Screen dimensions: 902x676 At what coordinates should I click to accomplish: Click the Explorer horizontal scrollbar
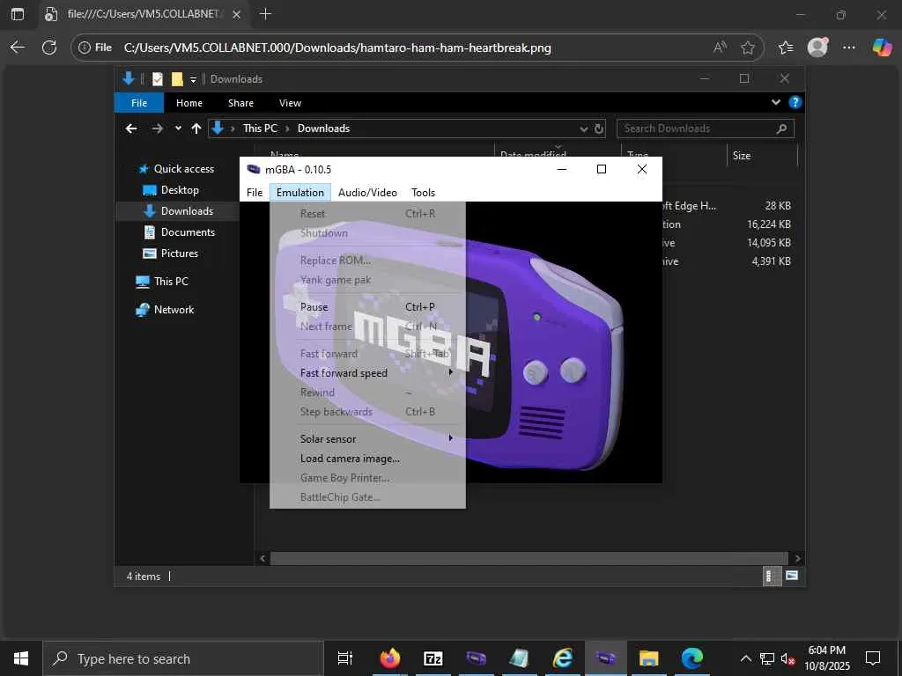coord(529,558)
